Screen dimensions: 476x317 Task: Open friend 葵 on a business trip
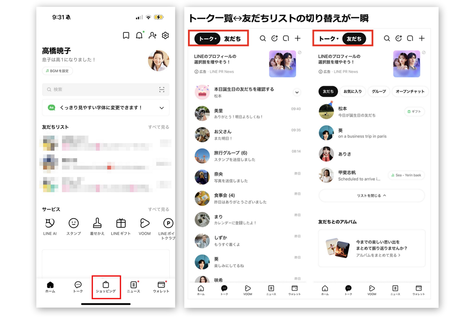click(372, 133)
